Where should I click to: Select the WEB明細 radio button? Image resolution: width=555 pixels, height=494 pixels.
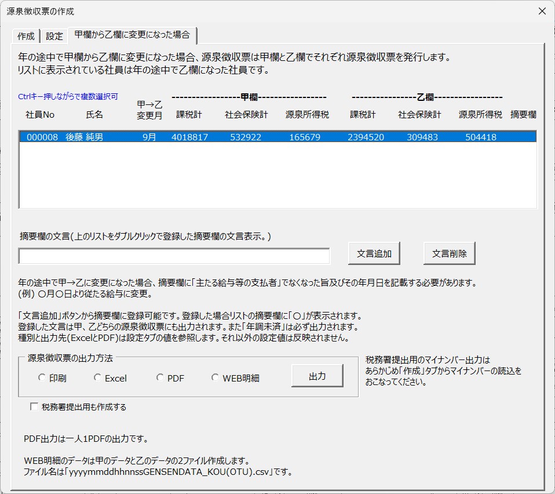[x=215, y=378]
